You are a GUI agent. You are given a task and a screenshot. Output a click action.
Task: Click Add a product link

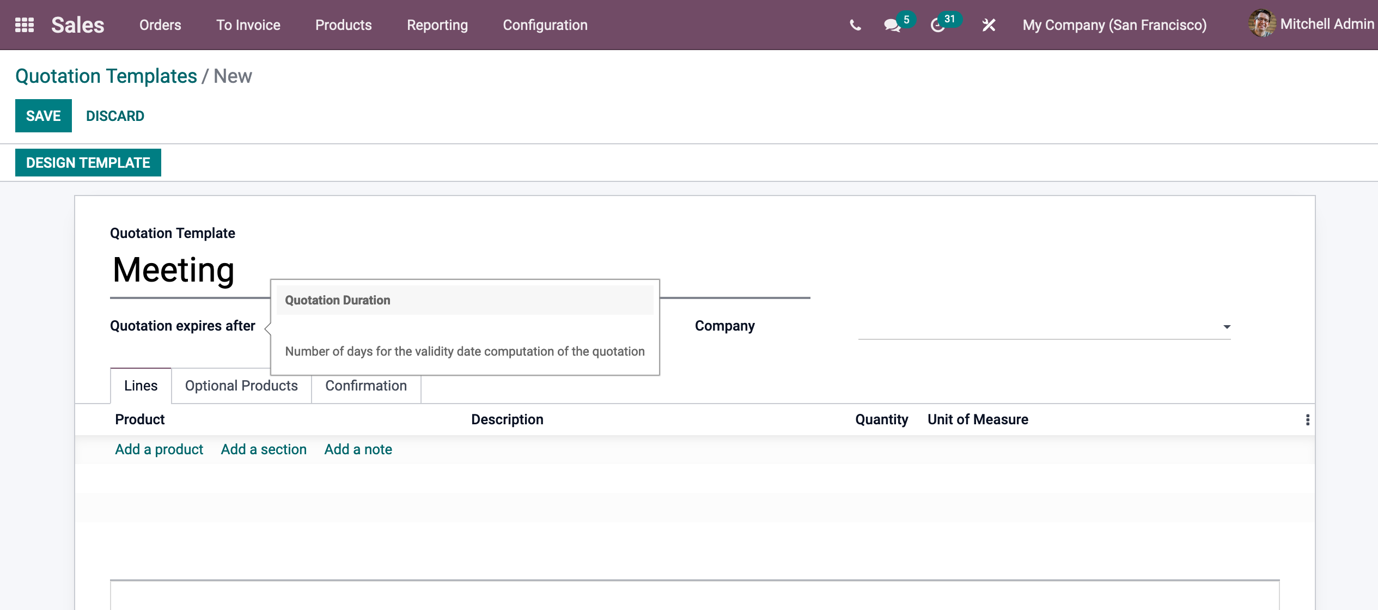click(159, 449)
